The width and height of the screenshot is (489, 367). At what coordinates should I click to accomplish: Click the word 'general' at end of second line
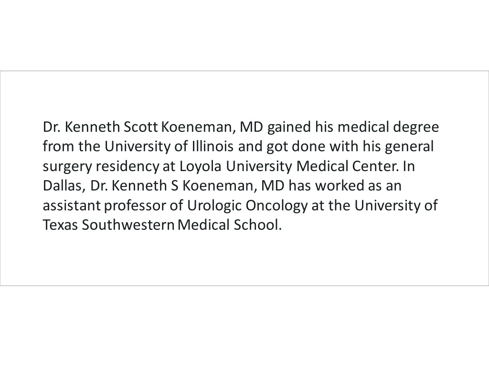(409, 146)
